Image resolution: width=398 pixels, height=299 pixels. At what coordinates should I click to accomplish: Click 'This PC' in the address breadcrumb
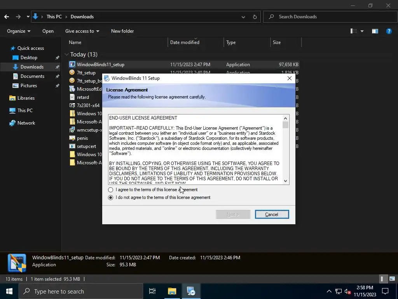click(x=54, y=17)
